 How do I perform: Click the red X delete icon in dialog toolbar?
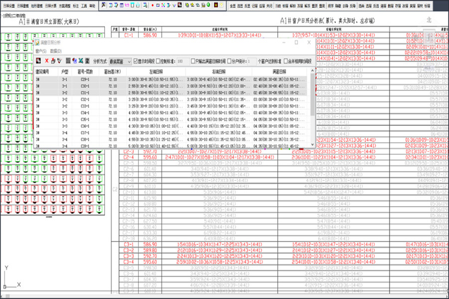pyautogui.click(x=47, y=61)
